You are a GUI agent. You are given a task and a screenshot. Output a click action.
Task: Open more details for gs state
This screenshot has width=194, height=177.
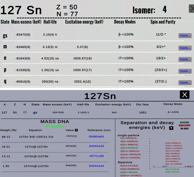click(x=185, y=36)
